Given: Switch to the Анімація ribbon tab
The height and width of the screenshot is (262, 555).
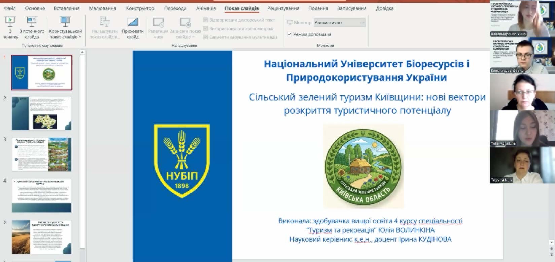Looking at the screenshot, I should pos(206,8).
